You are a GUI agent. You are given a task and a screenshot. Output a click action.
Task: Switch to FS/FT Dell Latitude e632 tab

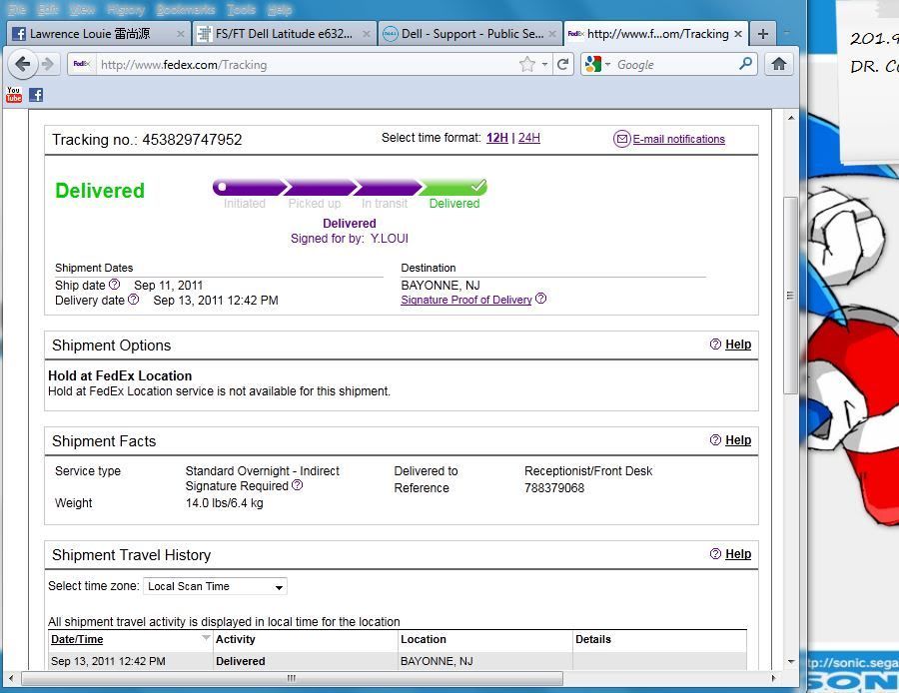tap(285, 34)
